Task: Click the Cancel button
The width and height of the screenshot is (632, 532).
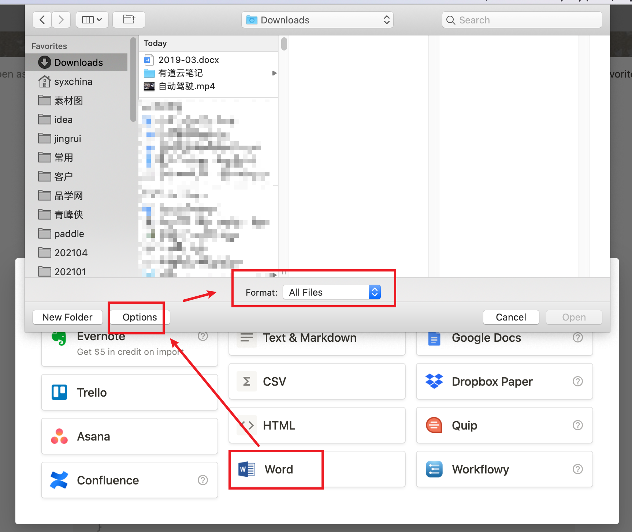Action: click(x=511, y=317)
